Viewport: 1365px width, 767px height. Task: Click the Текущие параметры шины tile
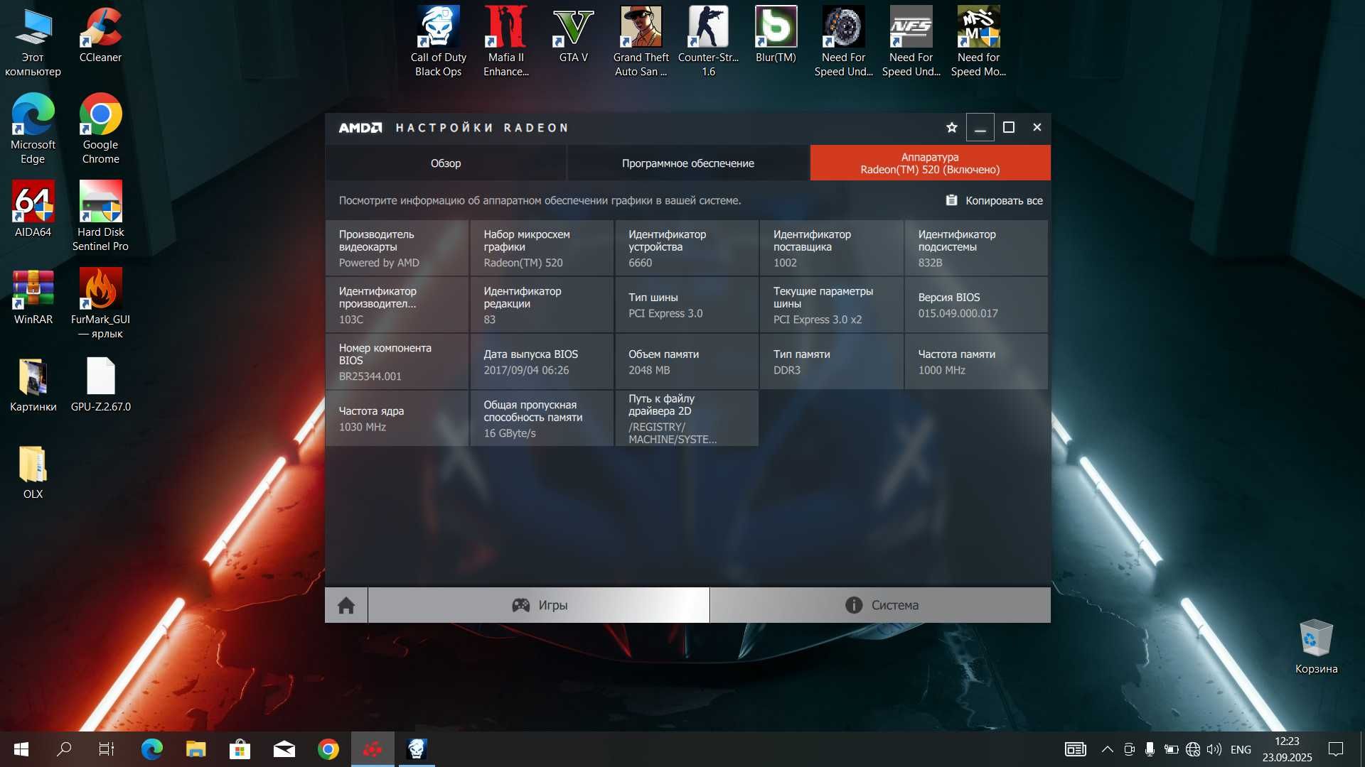[x=831, y=305]
